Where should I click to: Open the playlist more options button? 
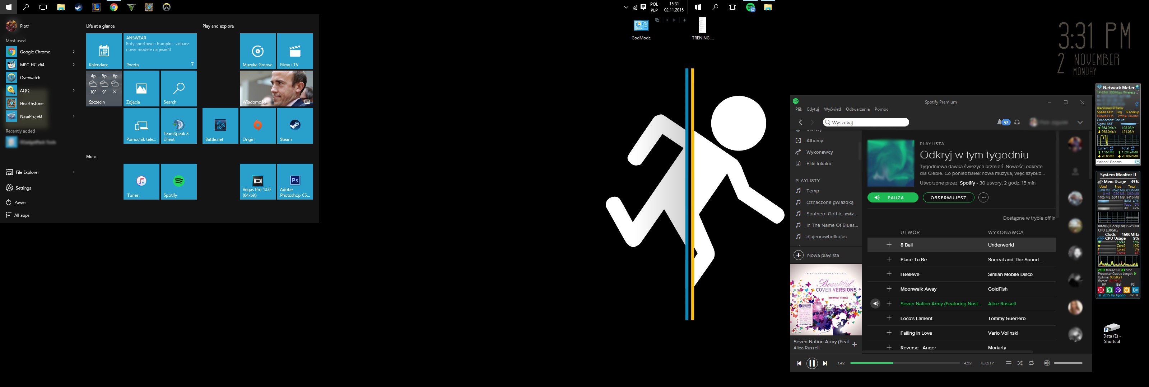coord(983,197)
